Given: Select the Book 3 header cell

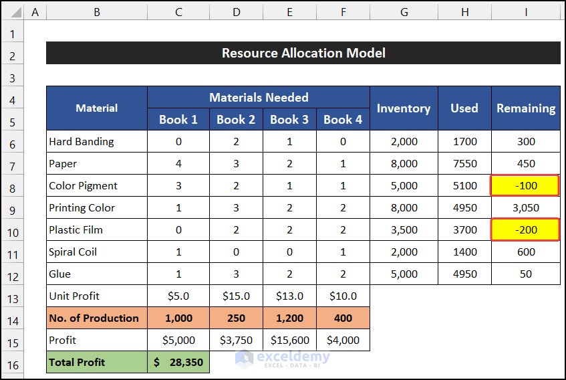Looking at the screenshot, I should (x=289, y=119).
